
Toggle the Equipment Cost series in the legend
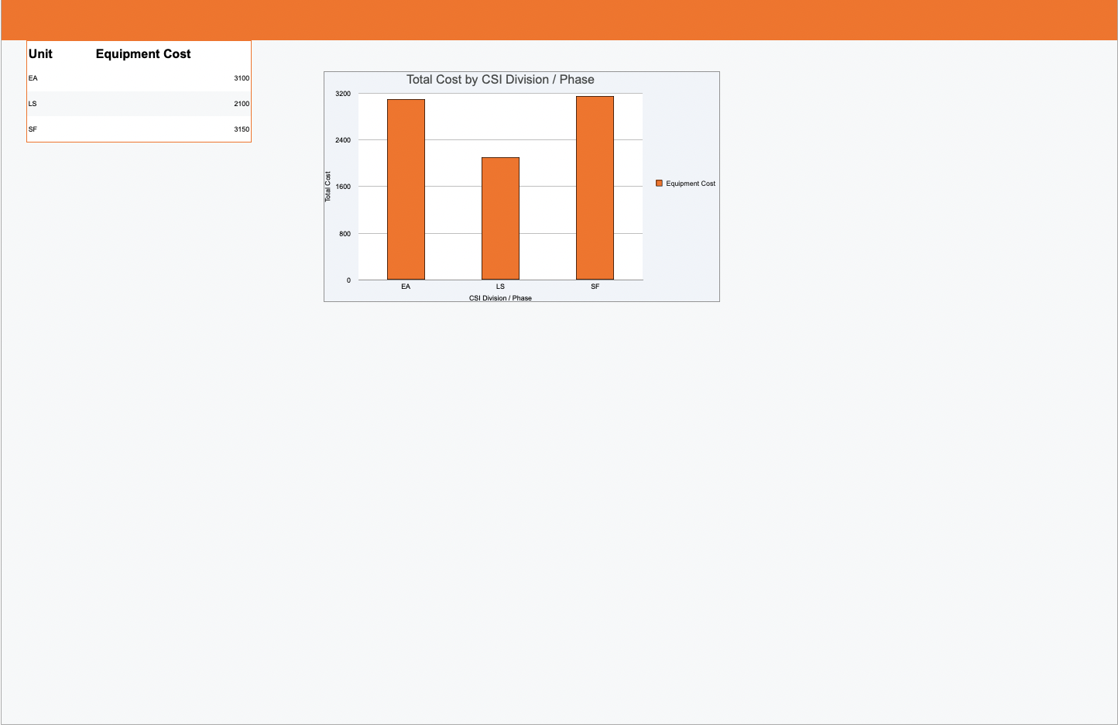pos(691,184)
